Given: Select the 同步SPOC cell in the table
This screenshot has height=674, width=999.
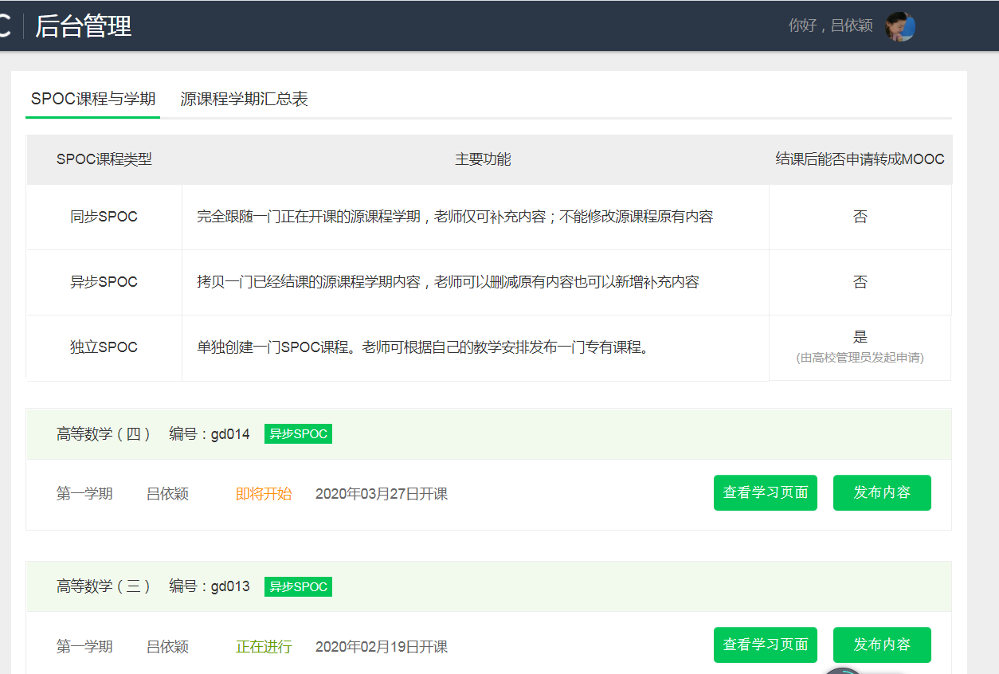Looking at the screenshot, I should point(104,217).
